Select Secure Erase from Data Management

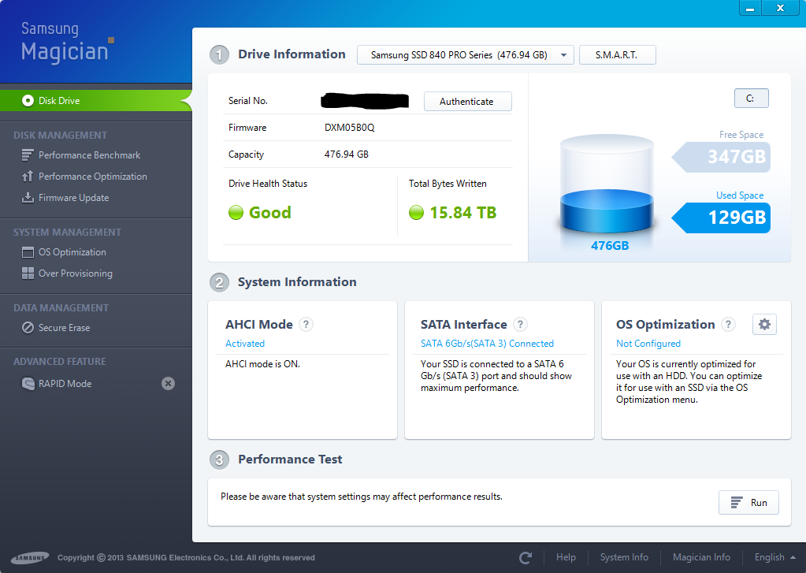point(64,328)
